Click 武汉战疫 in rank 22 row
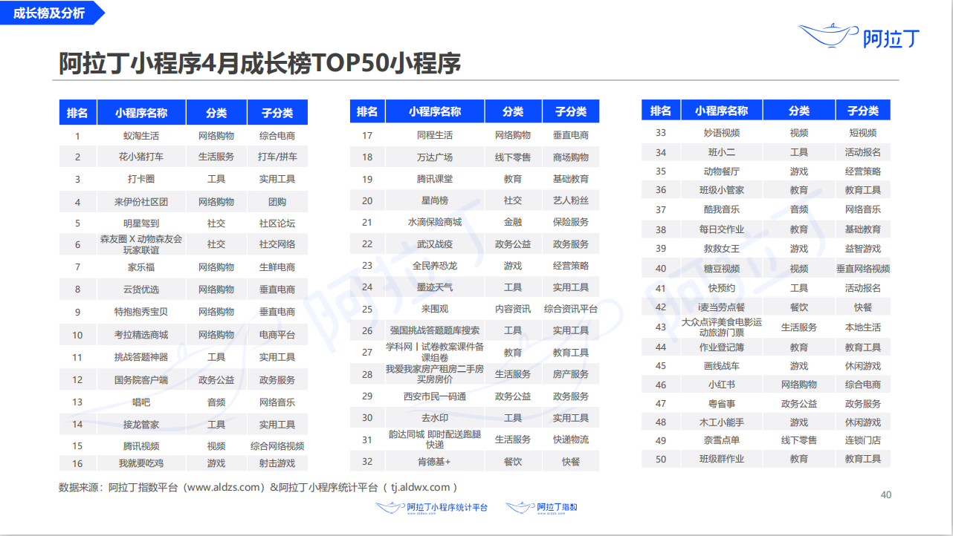Screen dimensions: 953x536 tap(435, 244)
